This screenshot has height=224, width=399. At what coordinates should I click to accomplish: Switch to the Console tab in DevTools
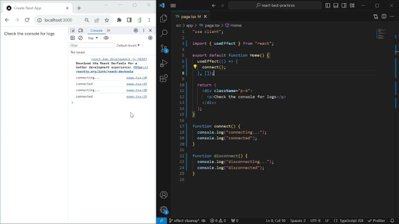pyautogui.click(x=96, y=30)
